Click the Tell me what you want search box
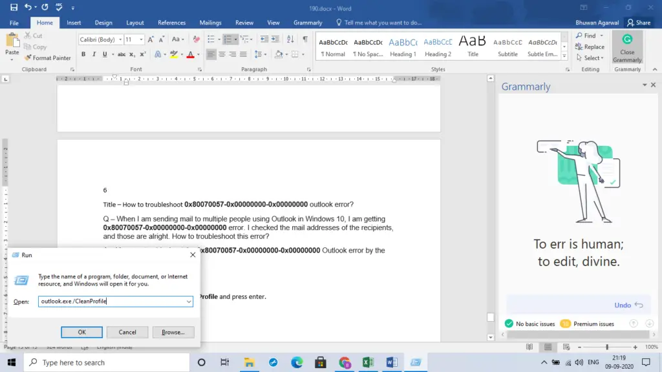The width and height of the screenshot is (662, 372). 379,23
